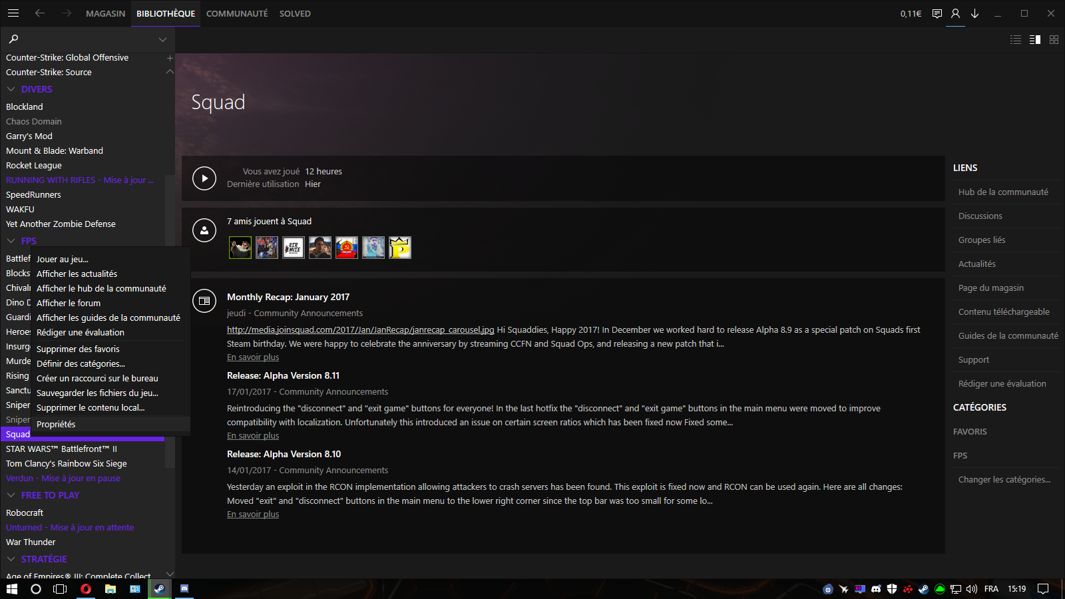Switch library to list view
The image size is (1065, 599).
(1016, 40)
